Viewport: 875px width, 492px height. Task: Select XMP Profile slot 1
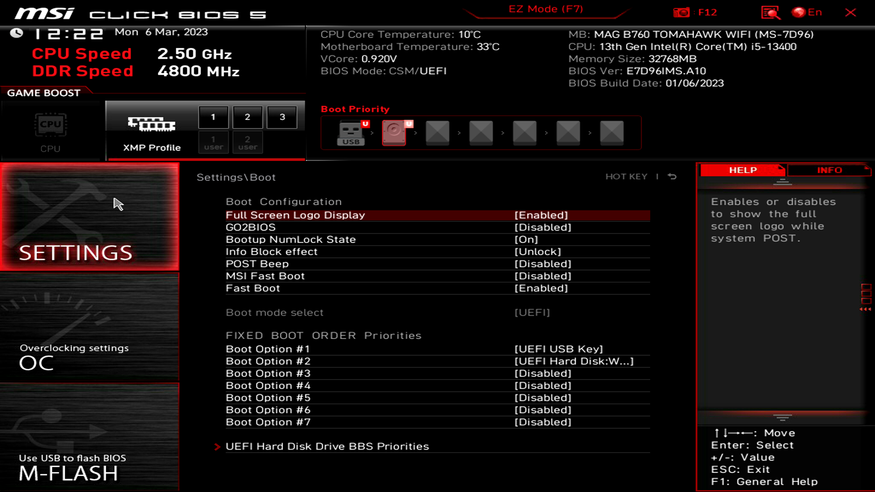213,116
